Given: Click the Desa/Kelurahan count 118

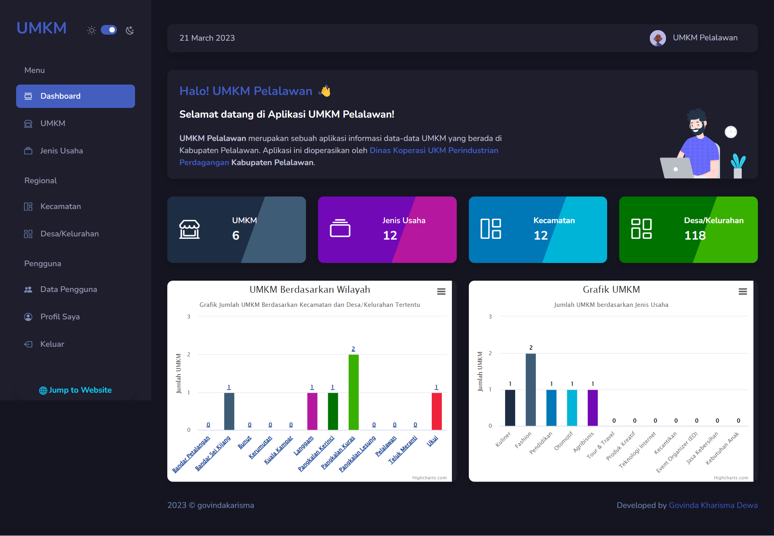Looking at the screenshot, I should pos(695,236).
